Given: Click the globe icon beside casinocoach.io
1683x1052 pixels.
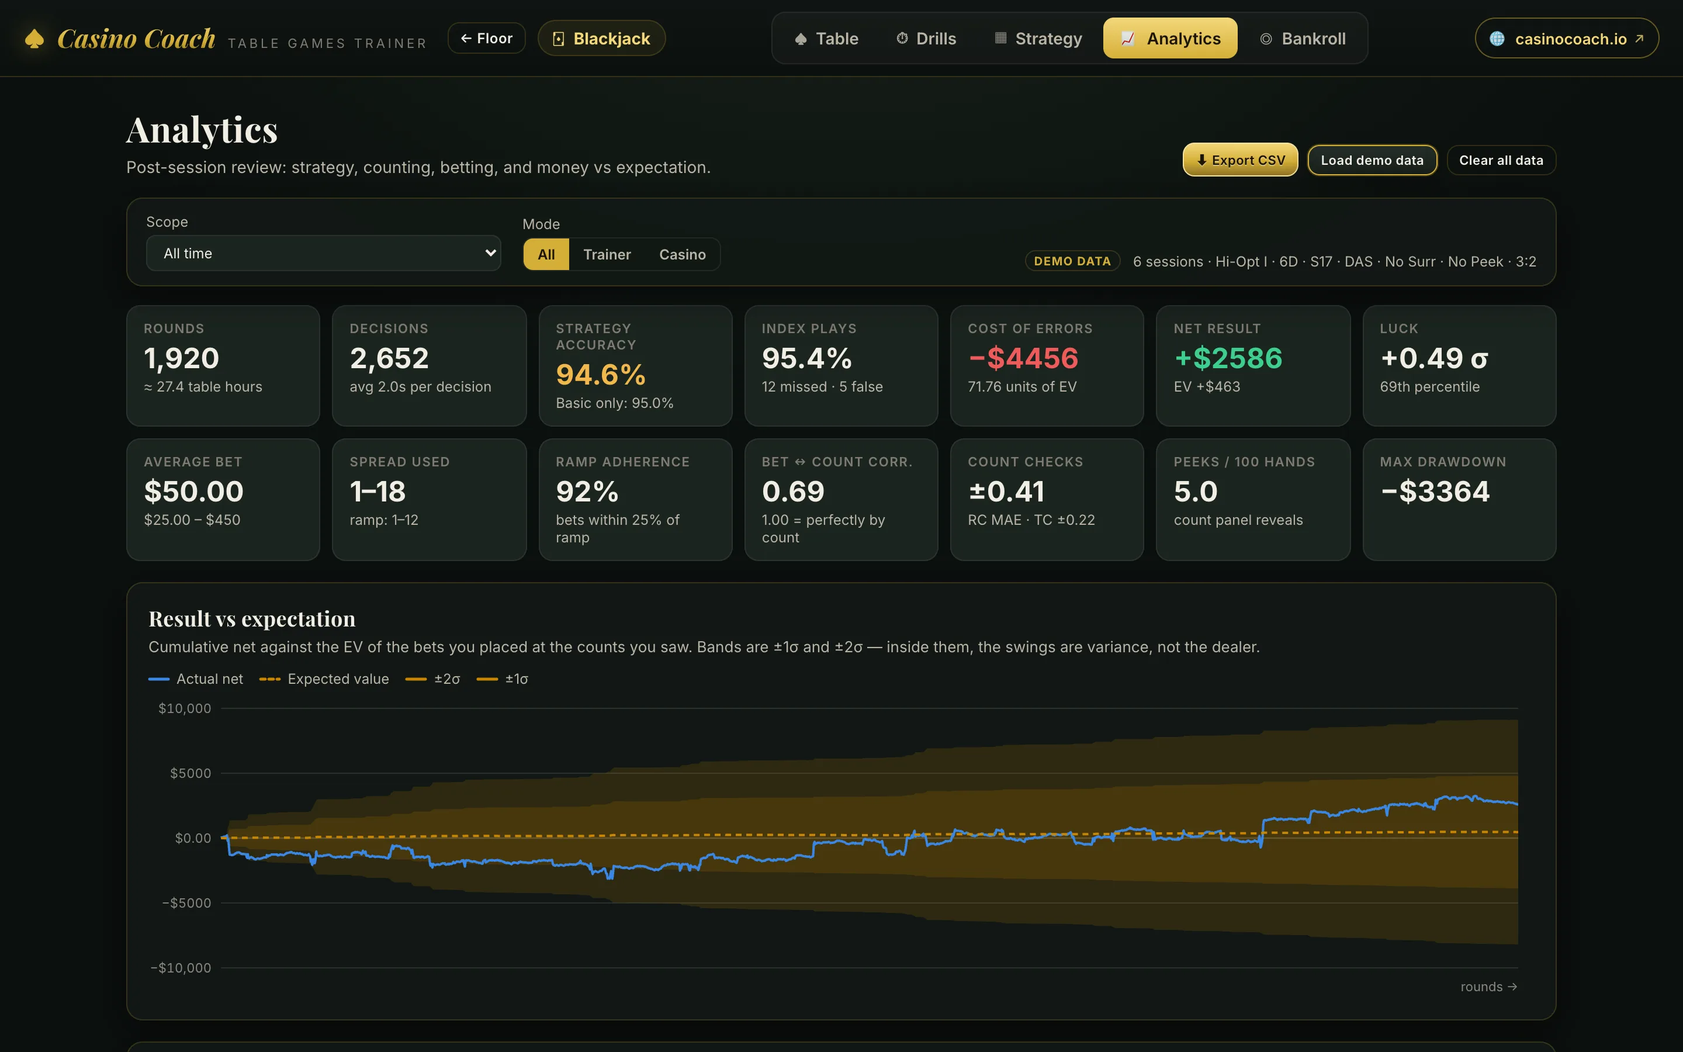Looking at the screenshot, I should (1497, 39).
